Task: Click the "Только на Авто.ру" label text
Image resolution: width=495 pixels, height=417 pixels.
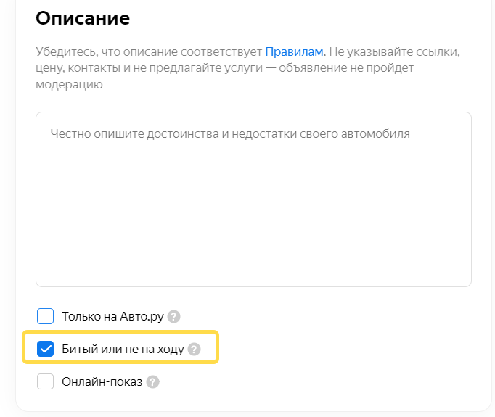Action: click(113, 317)
